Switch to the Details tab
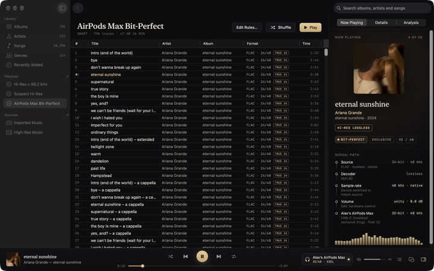The height and width of the screenshot is (271, 434). (x=381, y=22)
